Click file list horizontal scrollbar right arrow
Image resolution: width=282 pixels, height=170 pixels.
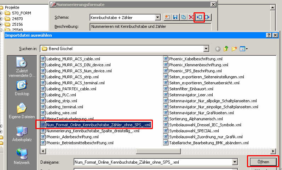click(273, 151)
